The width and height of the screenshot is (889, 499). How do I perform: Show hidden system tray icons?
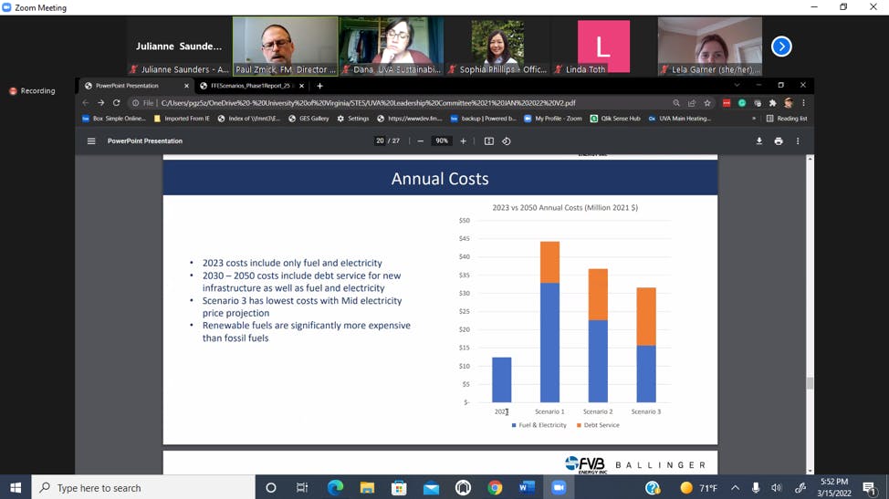tap(735, 488)
